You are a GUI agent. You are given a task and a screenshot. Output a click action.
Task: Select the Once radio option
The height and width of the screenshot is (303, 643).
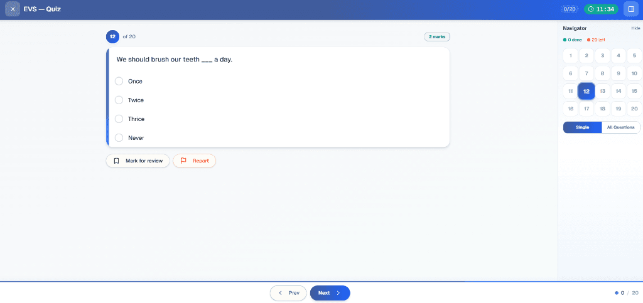(x=119, y=81)
